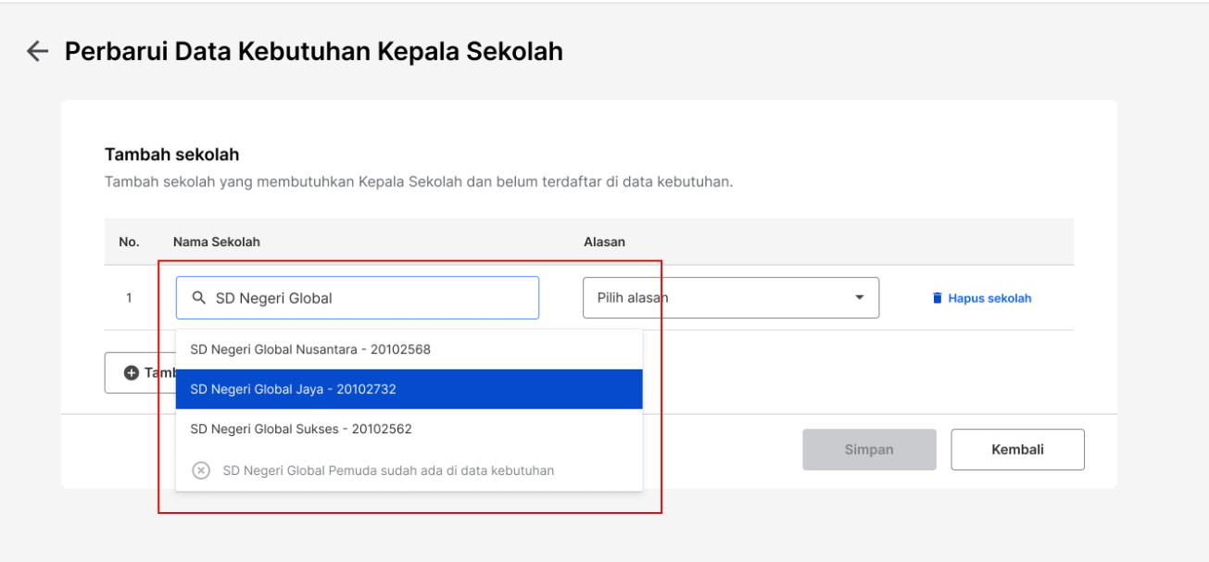Screen dimensions: 1209x562
Task: Select SD Negeri Global Nusantara - 20102568
Action: click(x=409, y=349)
